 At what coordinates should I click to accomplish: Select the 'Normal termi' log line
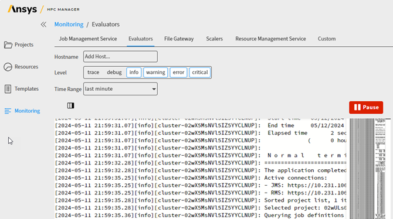[201, 155]
